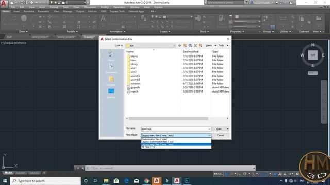Click the arrow beside the Open button
The height and width of the screenshot is (185, 330).
(x=227, y=129)
